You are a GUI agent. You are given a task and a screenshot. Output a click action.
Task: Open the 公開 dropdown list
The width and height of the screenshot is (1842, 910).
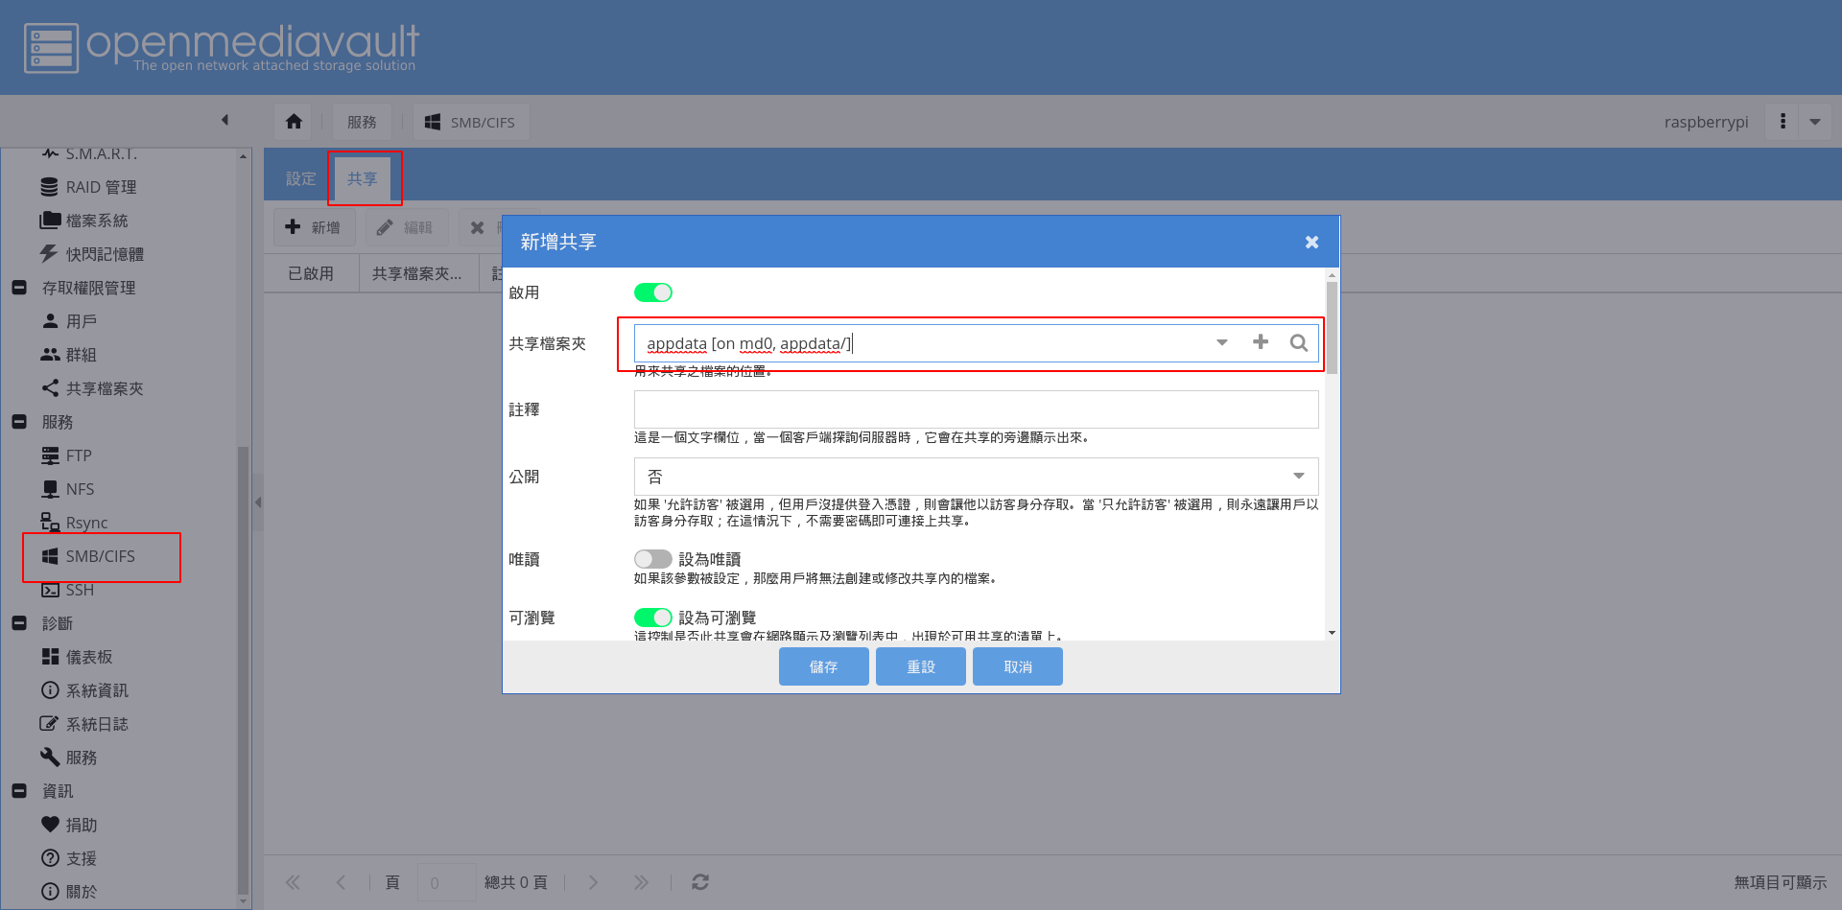tap(1298, 477)
